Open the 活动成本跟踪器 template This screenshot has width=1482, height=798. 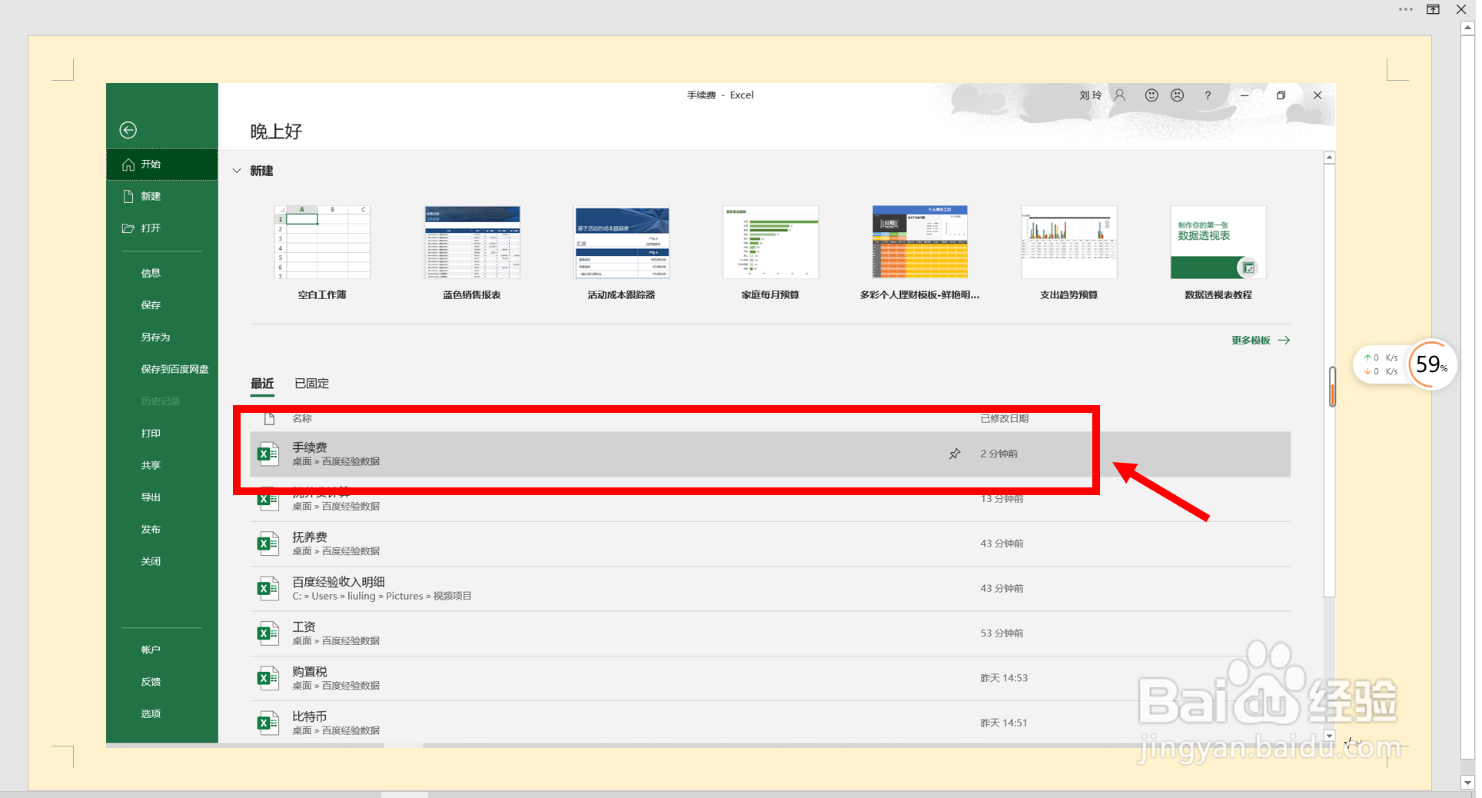621,253
